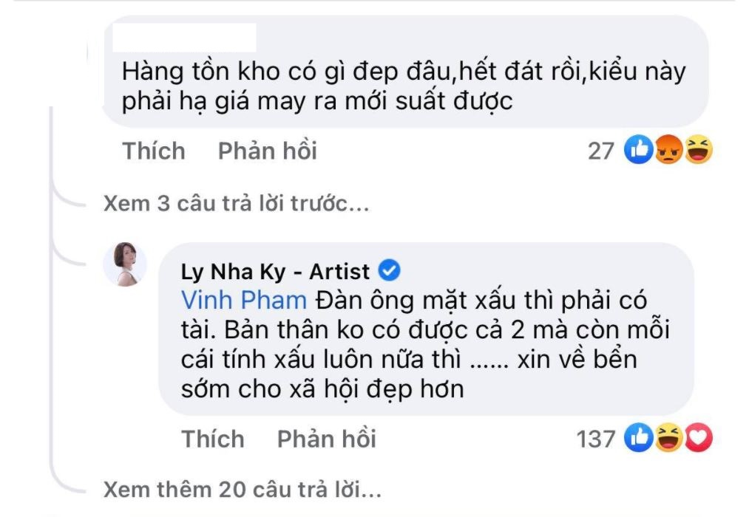
Task: Click the blue verified badge beside Ly Nha Ky - Artist
Action: (x=390, y=271)
